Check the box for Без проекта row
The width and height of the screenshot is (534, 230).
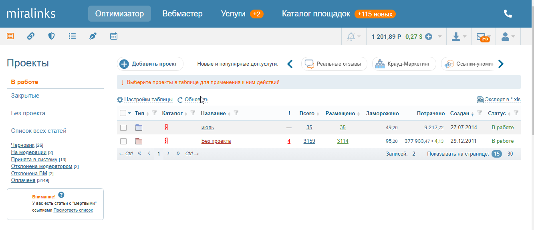point(123,141)
